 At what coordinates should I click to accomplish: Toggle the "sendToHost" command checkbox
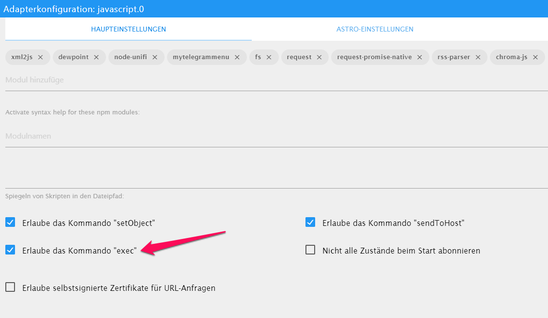tap(310, 223)
